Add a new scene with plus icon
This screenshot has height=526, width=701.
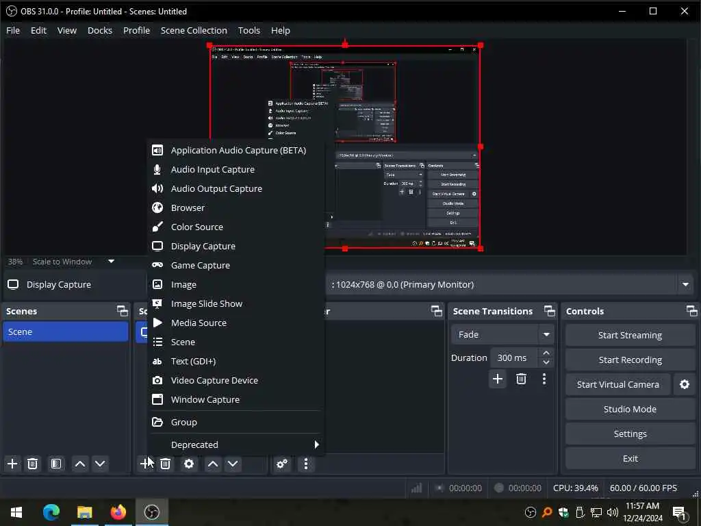(12, 464)
